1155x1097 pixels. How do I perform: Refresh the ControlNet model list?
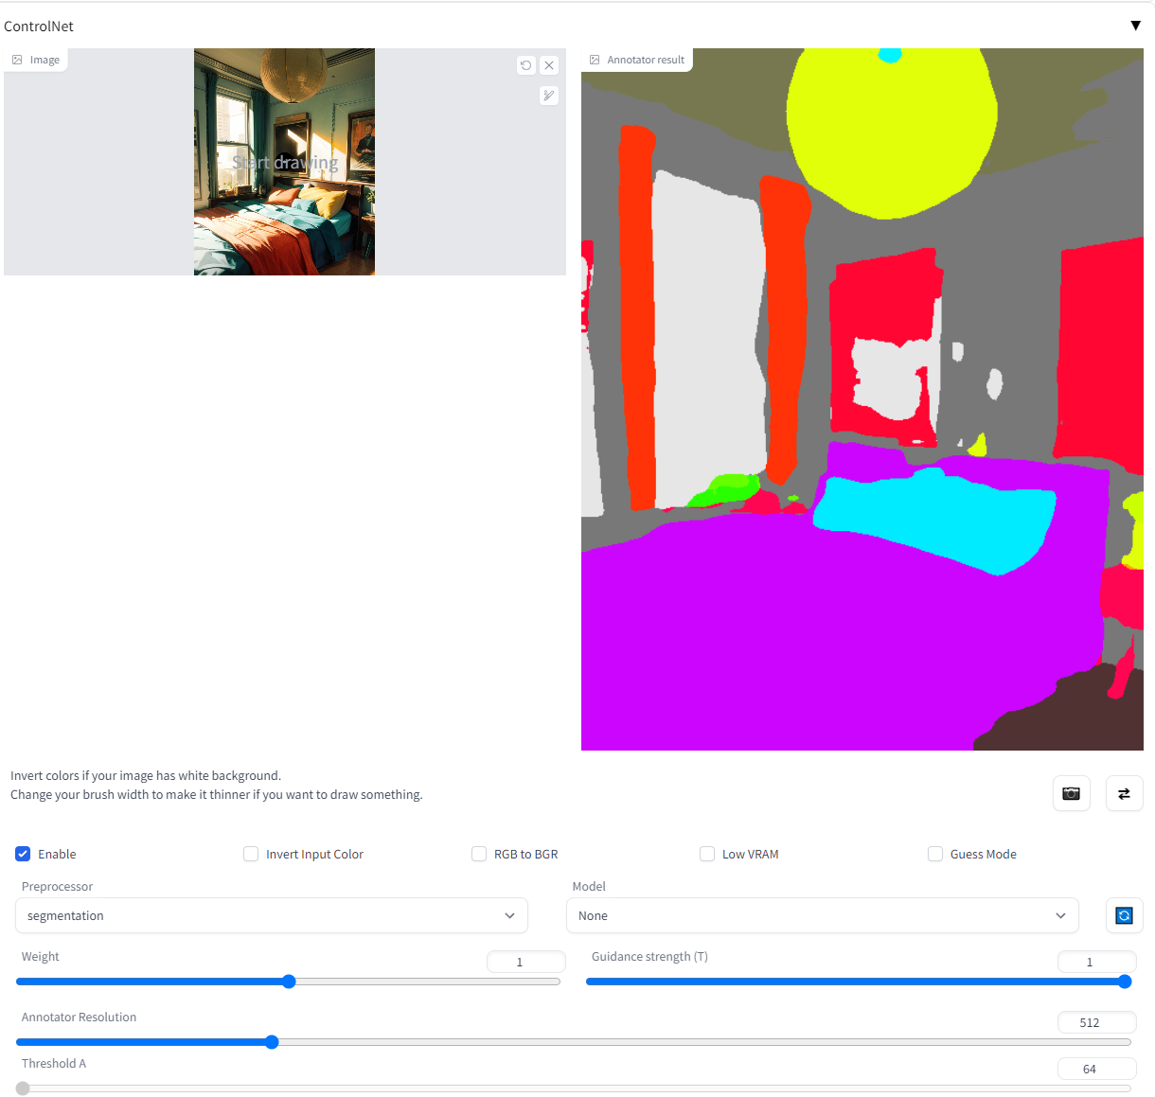1124,915
